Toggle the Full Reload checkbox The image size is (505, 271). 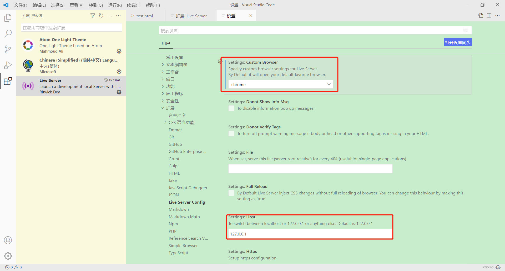tap(231, 193)
